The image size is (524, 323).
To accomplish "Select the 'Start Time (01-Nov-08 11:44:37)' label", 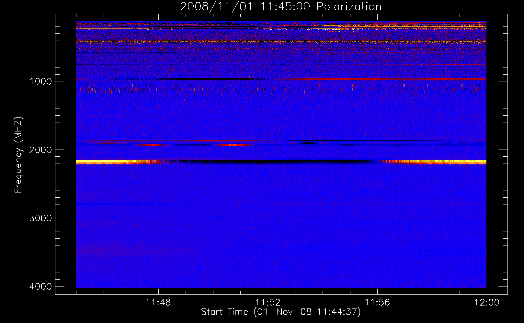I will [x=281, y=312].
